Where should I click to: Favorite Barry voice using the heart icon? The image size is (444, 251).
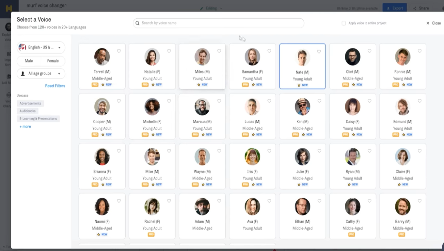(420, 201)
